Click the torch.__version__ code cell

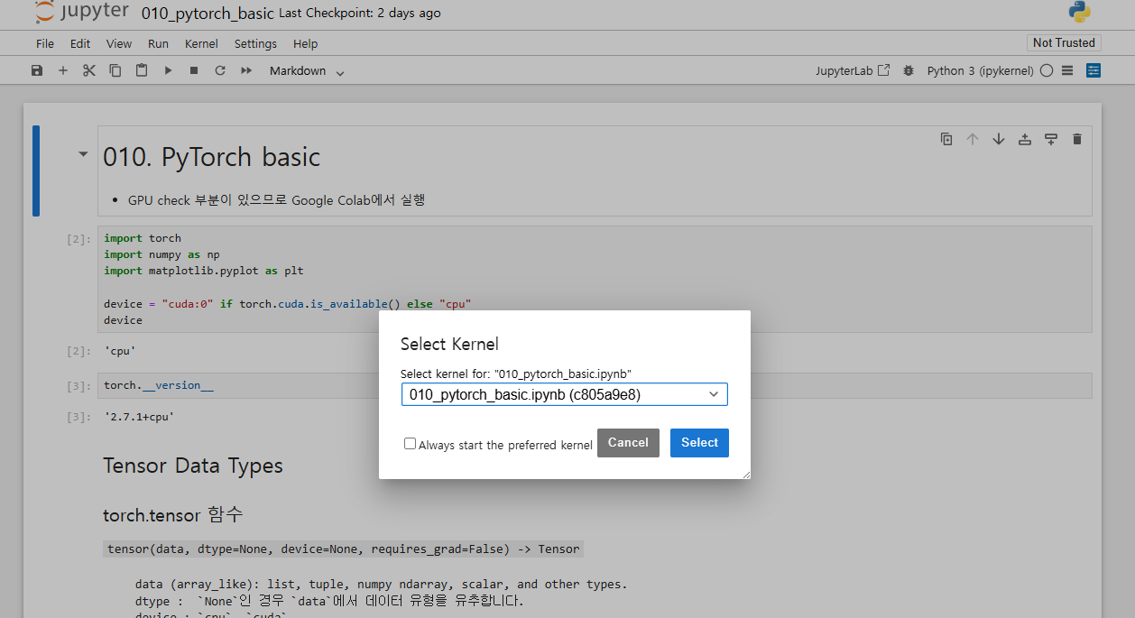pos(595,385)
